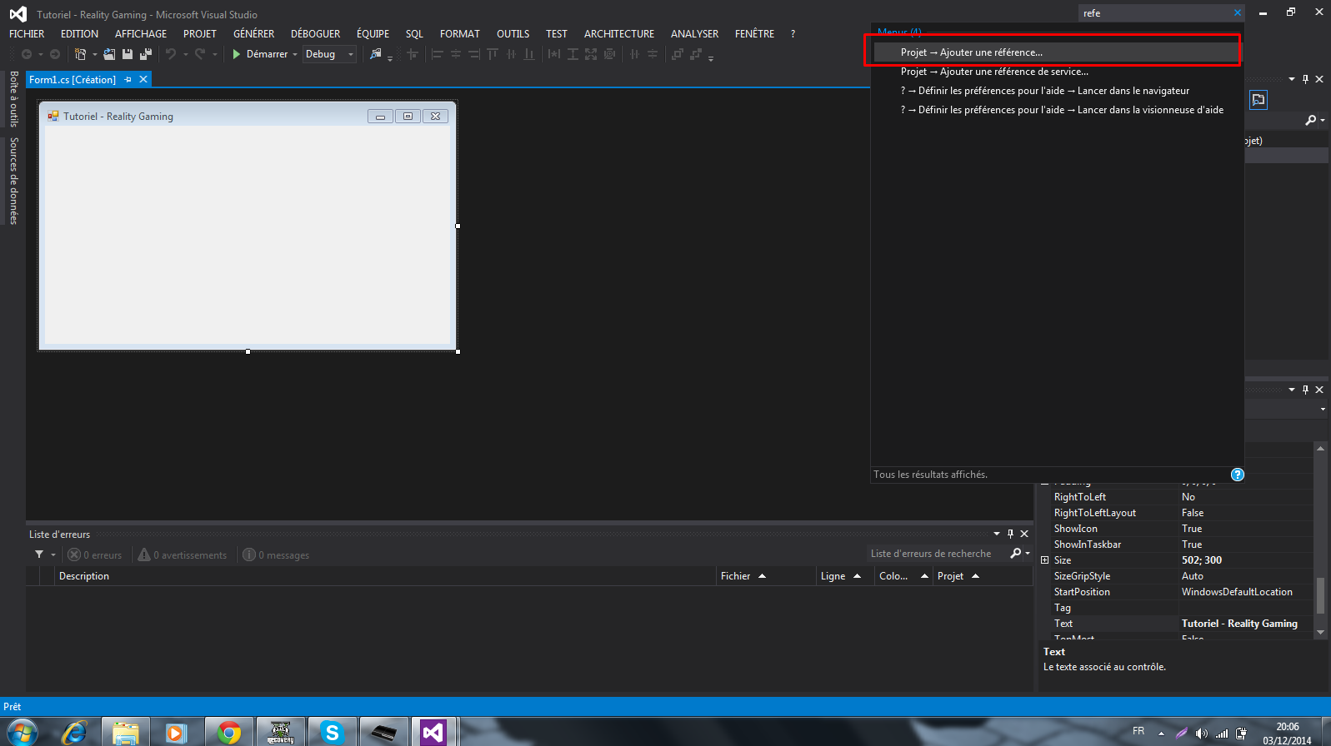Viewport: 1331px width, 746px height.
Task: Toggle pin on Form1.cs [Création] tab
Action: tap(128, 80)
